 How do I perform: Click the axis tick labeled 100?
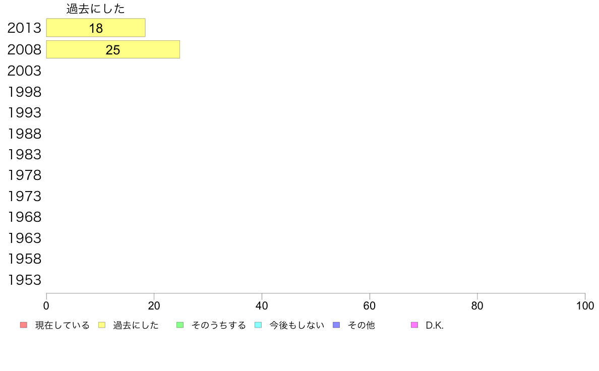pyautogui.click(x=585, y=305)
